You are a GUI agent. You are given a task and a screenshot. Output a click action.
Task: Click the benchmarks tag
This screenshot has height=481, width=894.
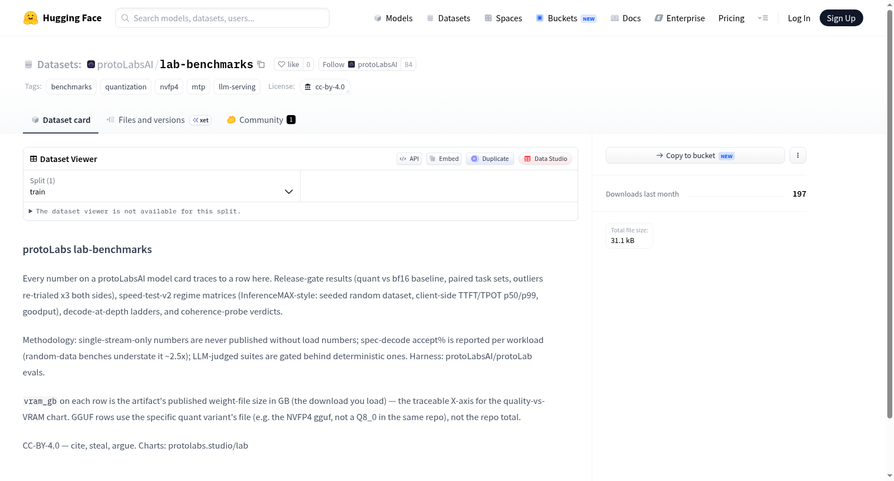(x=72, y=87)
